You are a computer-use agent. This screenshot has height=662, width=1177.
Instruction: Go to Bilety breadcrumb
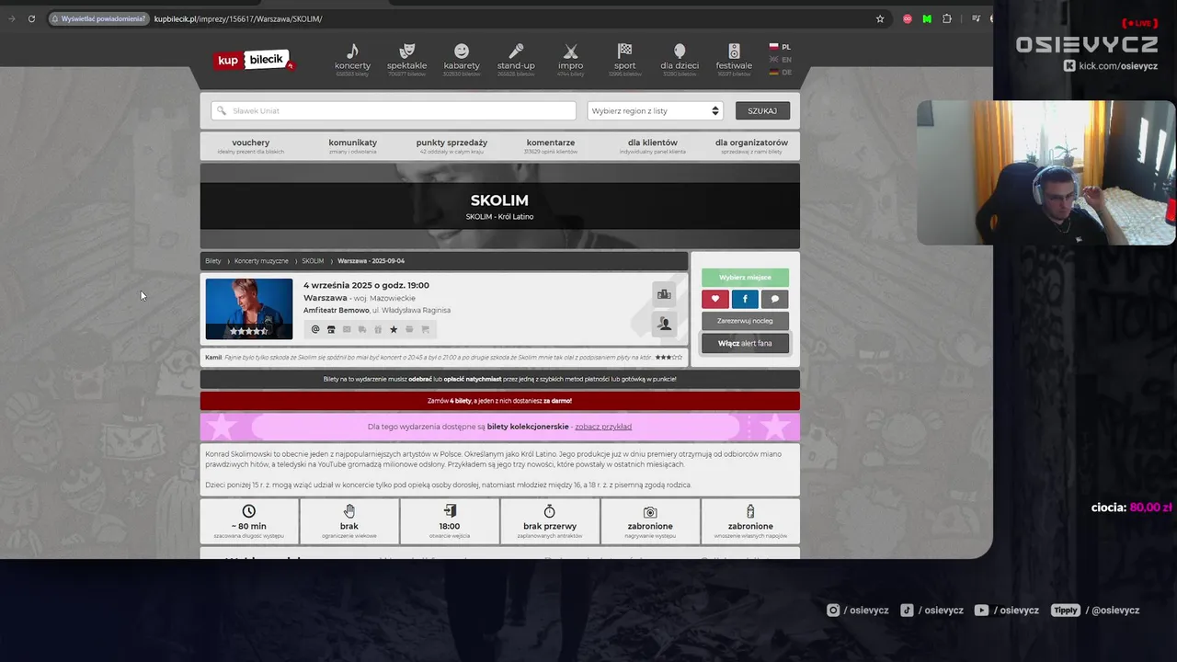pos(213,261)
